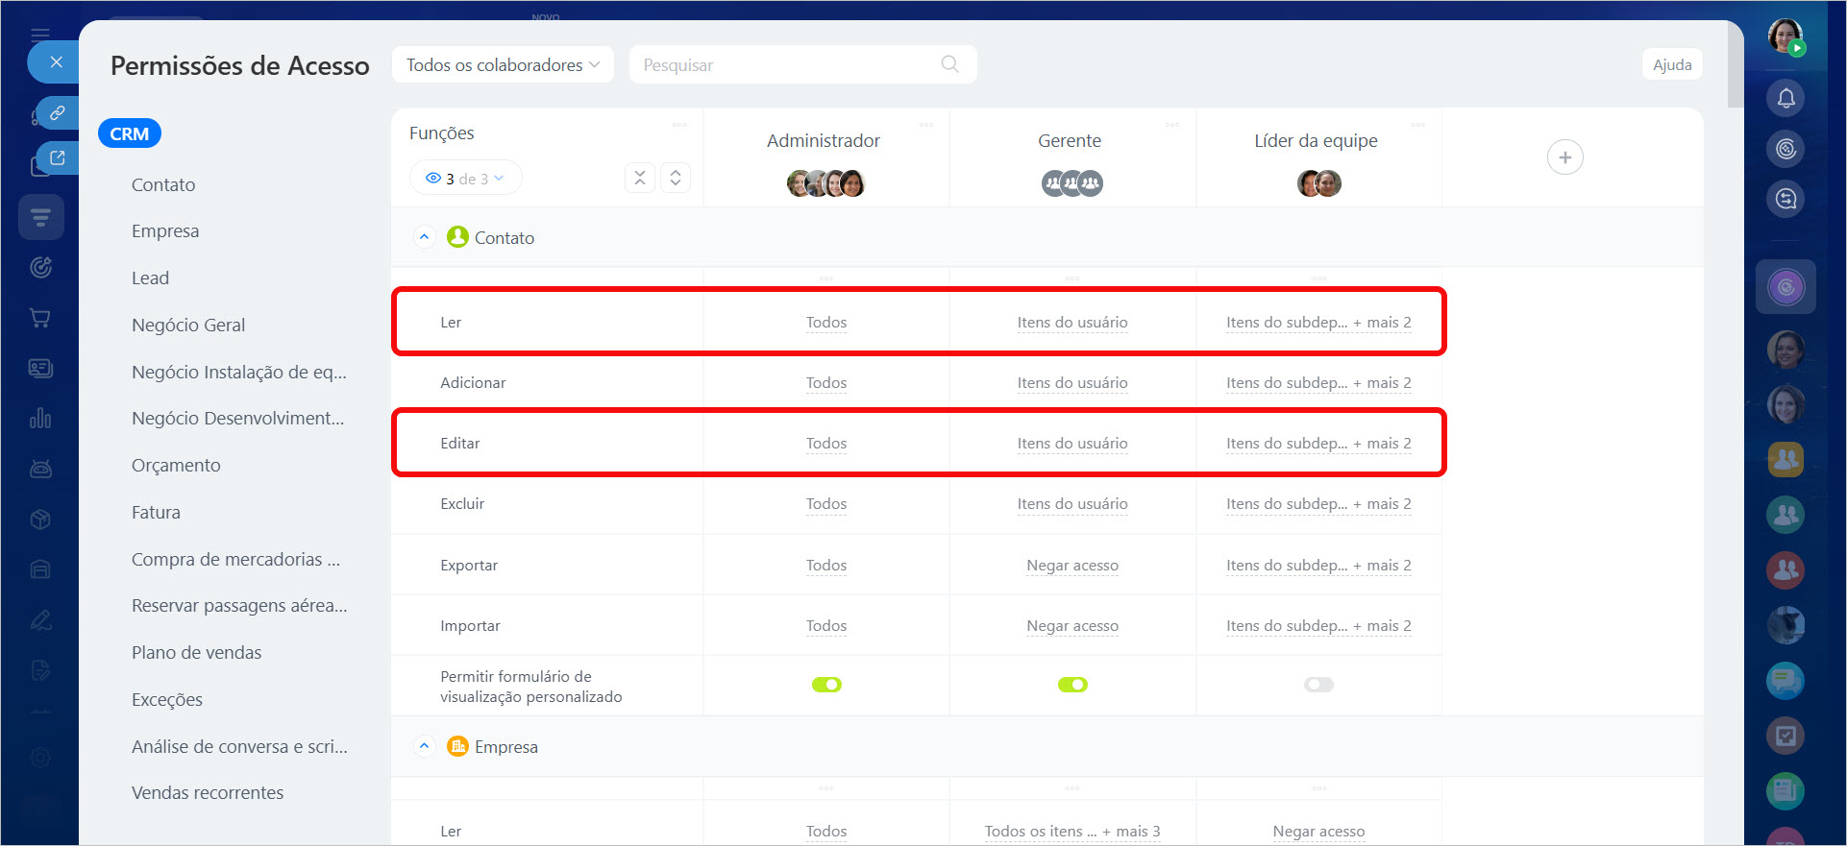Open user profile avatar at top right

click(x=1785, y=36)
